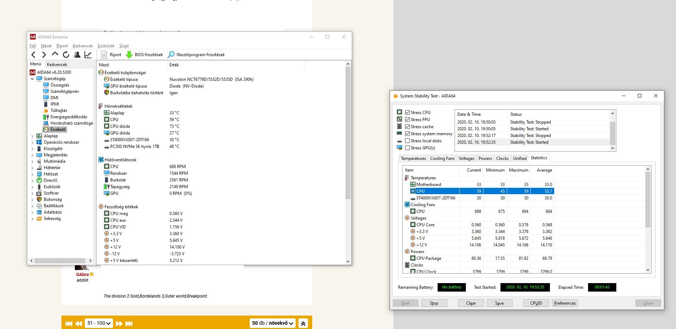This screenshot has height=329, width=676.
Task: Go forward using AIDA64 toolbar forward arrow
Action: (x=44, y=55)
